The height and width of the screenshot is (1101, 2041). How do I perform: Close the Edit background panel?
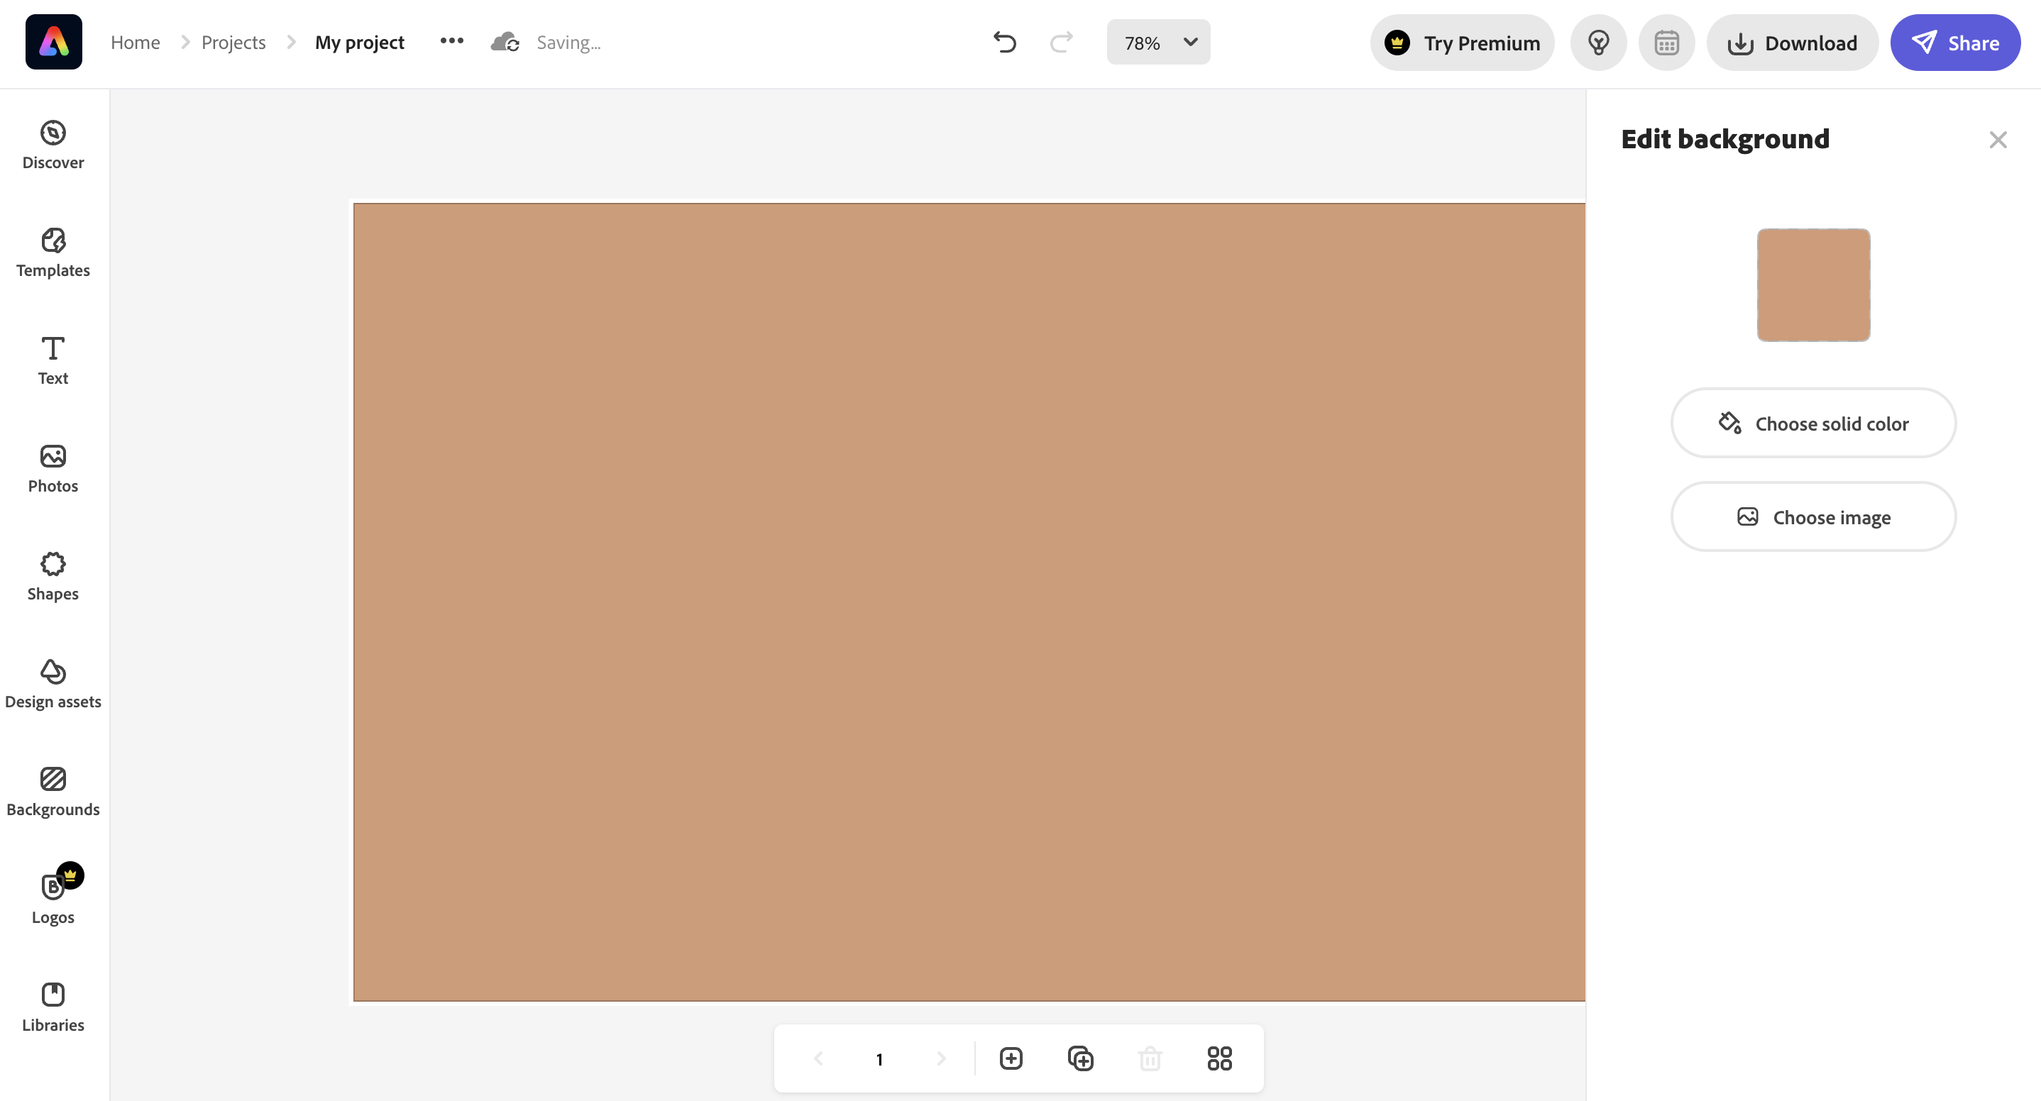click(1998, 140)
